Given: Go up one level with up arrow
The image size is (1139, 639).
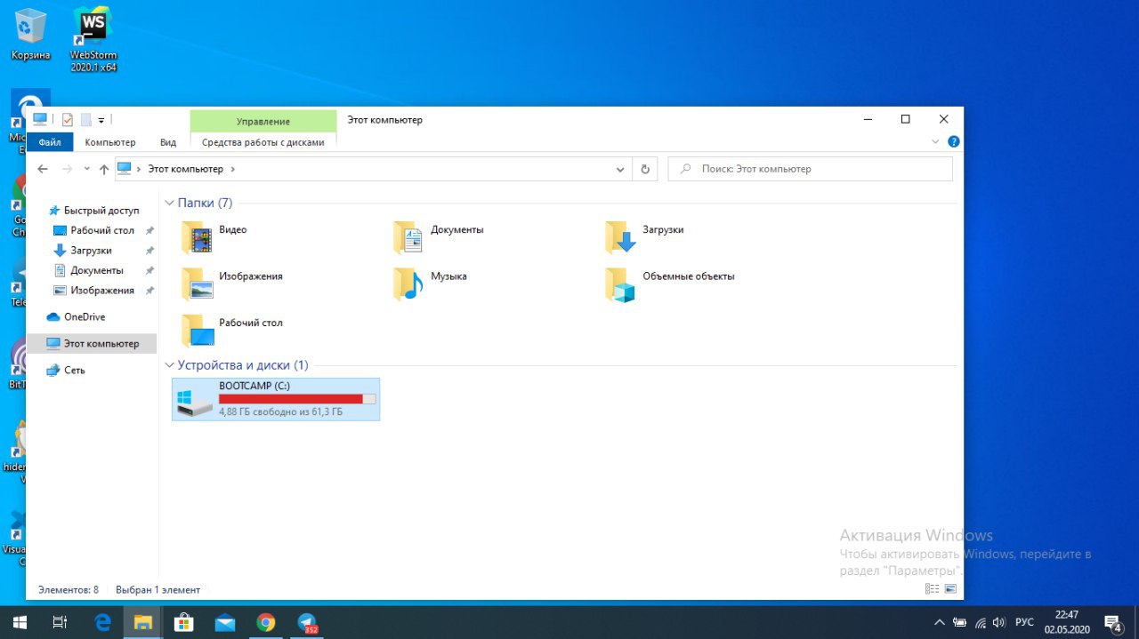Looking at the screenshot, I should [x=104, y=169].
